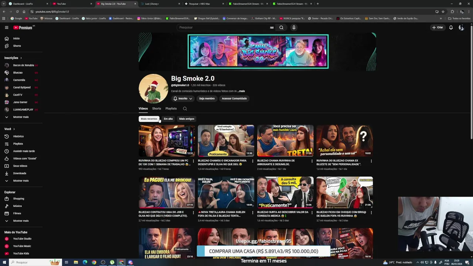Viewport: 473px width, 266px height.
Task: Open the notifications bell
Action: point(451,27)
